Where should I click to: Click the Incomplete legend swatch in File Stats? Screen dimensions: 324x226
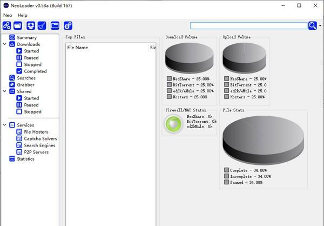click(x=226, y=176)
